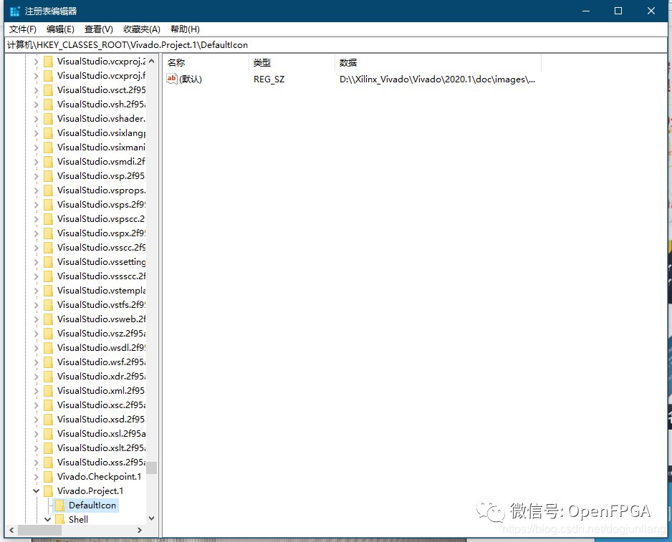This screenshot has width=672, height=542.
Task: Open the 编辑(E) menu
Action: click(x=60, y=29)
